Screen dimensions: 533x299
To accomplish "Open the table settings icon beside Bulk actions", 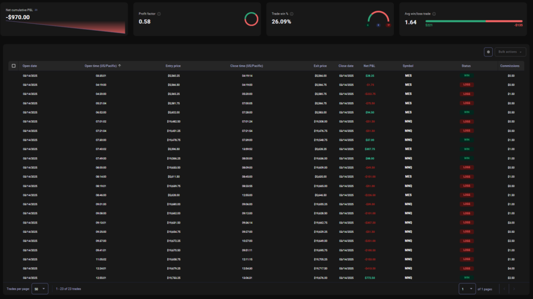I will (488, 52).
